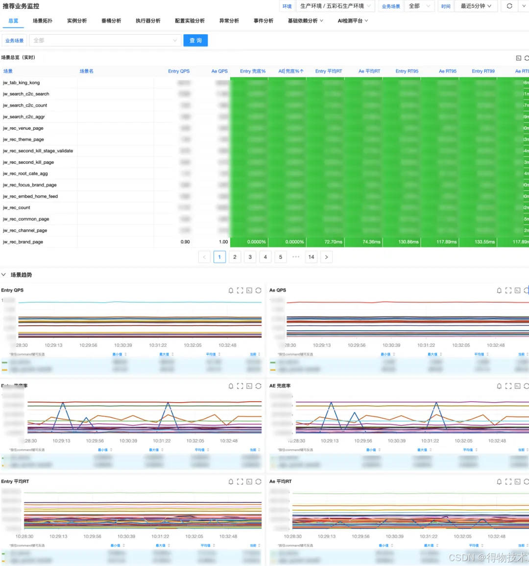Switch to the 总览 tab

[13, 21]
